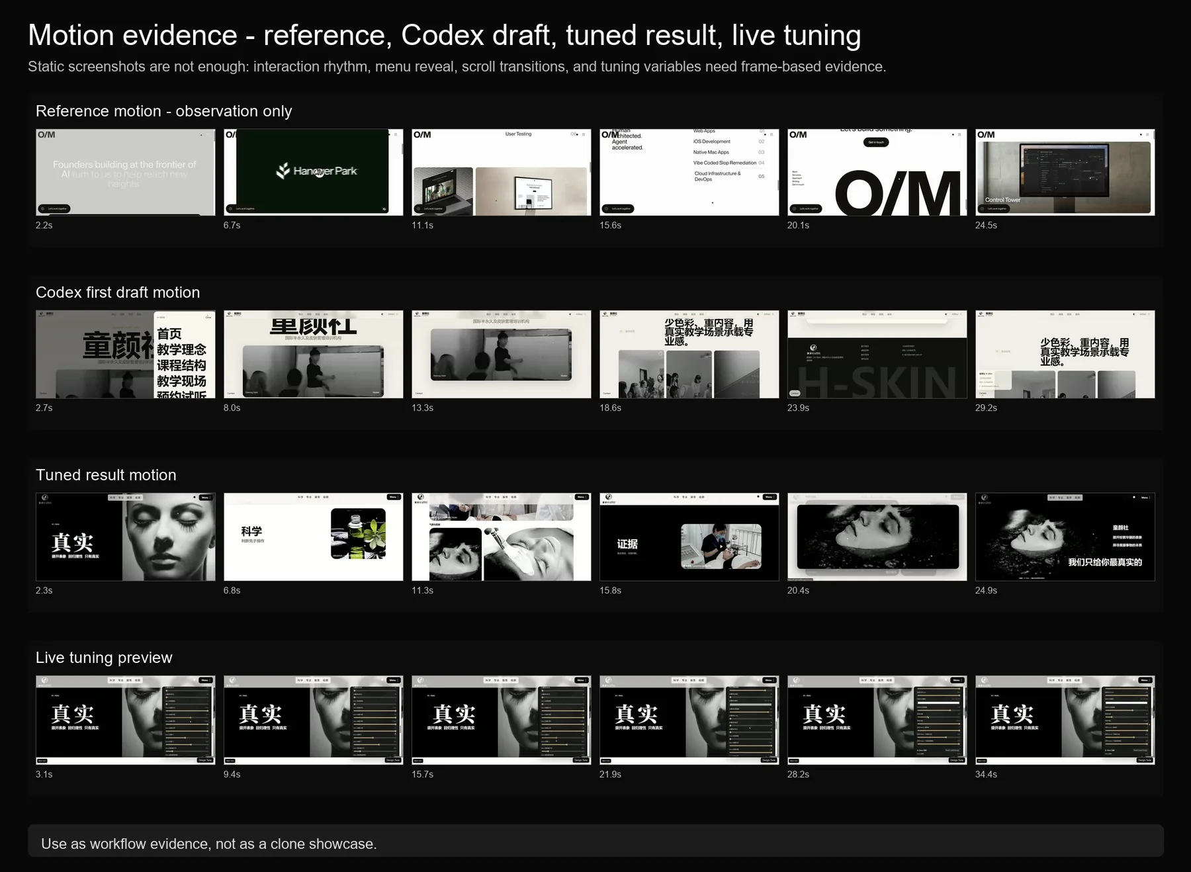
Task: Click the 24.5s timestamp label
Action: pos(987,226)
